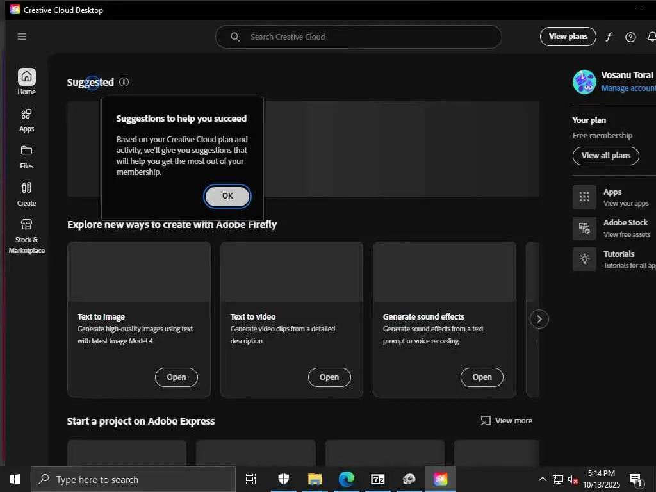Show hidden system tray icons
Screen dimensions: 656x492
(x=542, y=479)
